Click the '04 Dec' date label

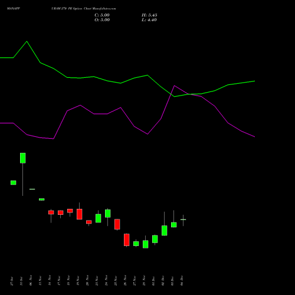(x=182, y=281)
